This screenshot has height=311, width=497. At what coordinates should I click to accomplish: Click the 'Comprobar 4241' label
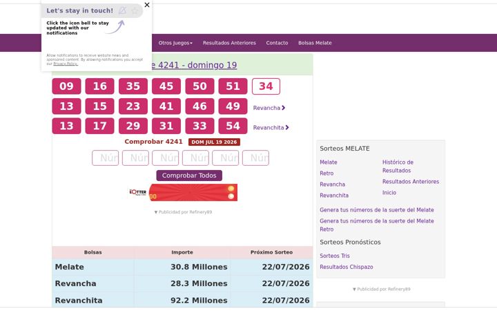coord(153,142)
